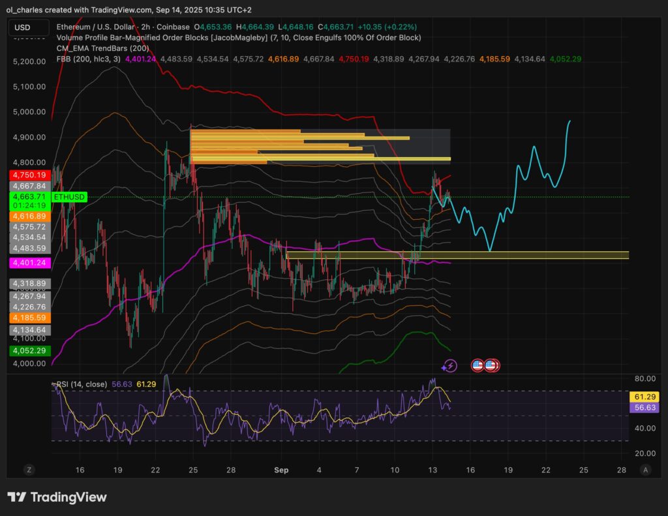Open the USD currency selector
The height and width of the screenshot is (516, 668).
click(27, 28)
